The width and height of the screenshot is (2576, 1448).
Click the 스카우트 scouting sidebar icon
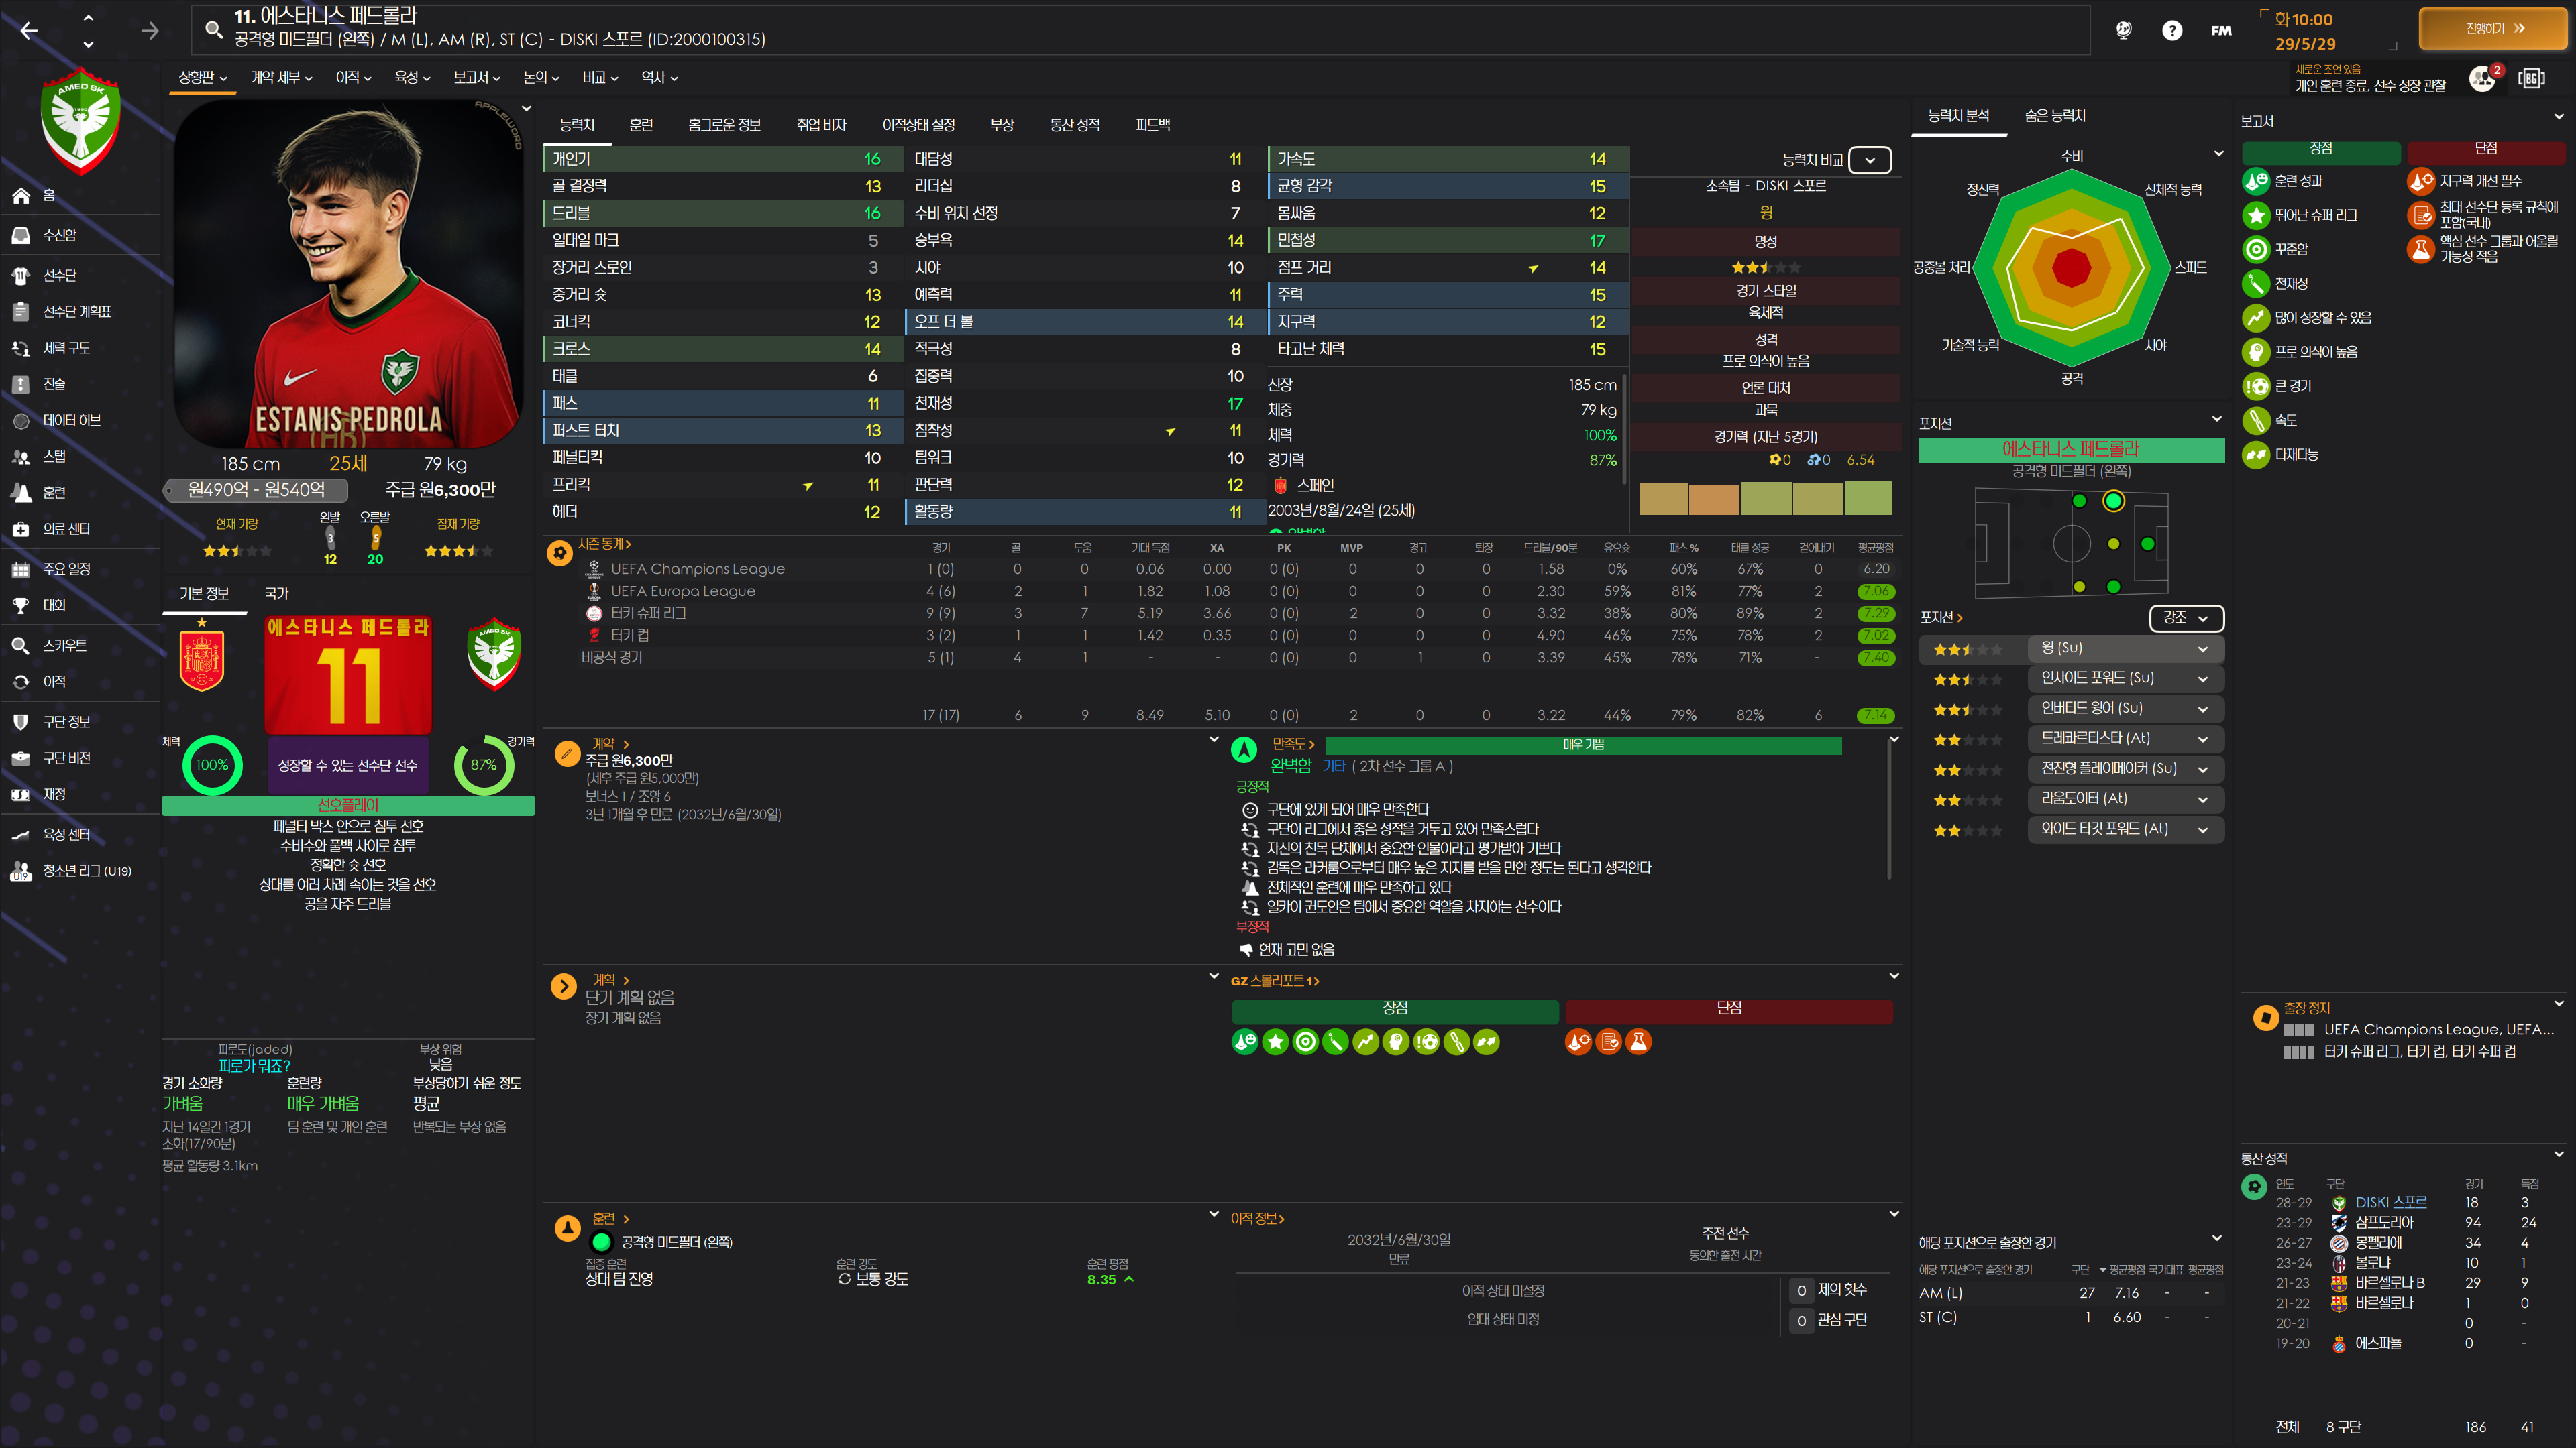[21, 646]
